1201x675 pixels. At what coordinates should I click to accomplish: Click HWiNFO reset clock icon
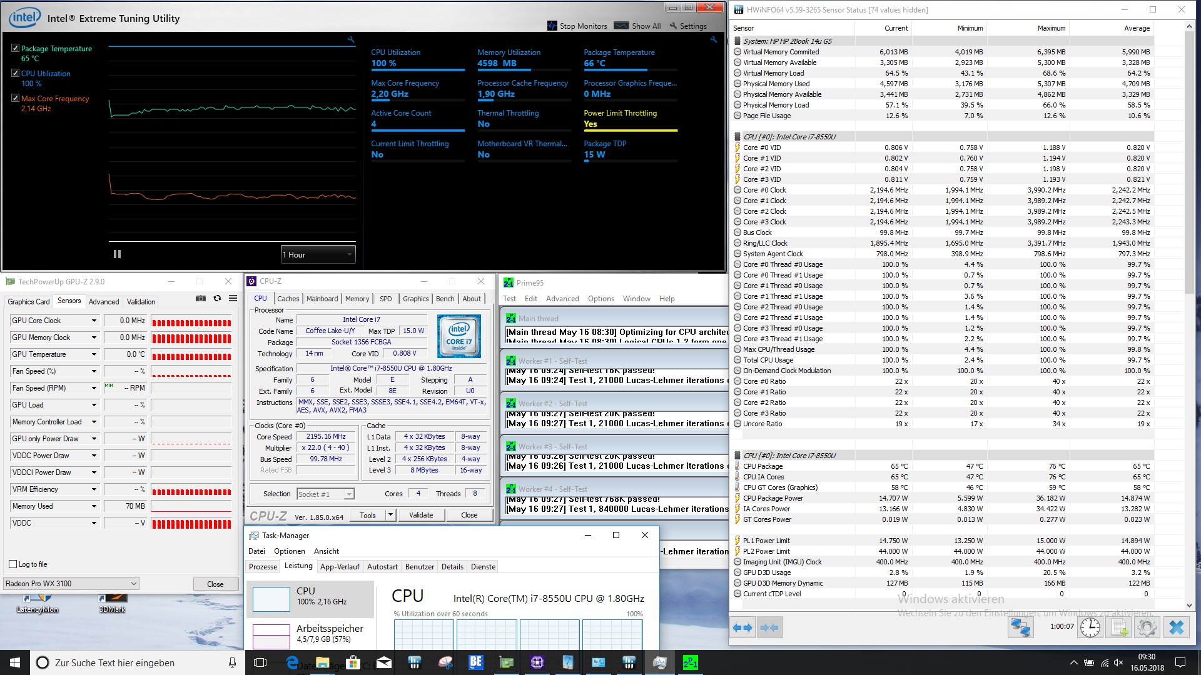pos(1090,627)
